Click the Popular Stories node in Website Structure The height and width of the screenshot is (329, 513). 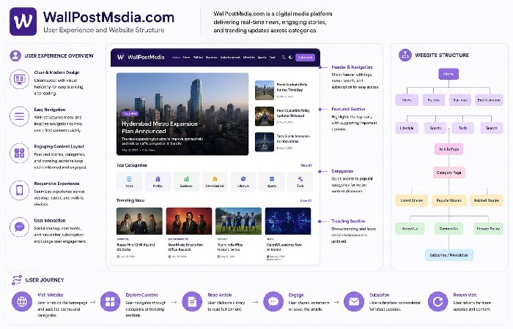point(449,200)
